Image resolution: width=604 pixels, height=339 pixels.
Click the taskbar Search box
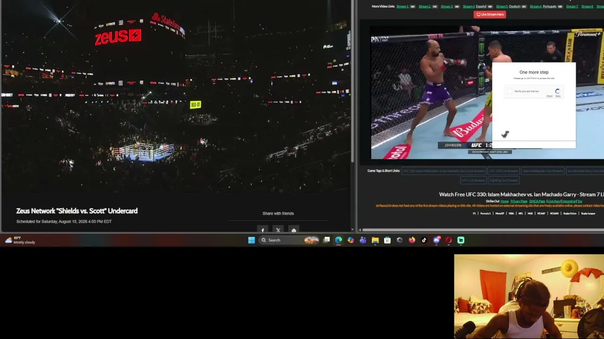tap(289, 240)
